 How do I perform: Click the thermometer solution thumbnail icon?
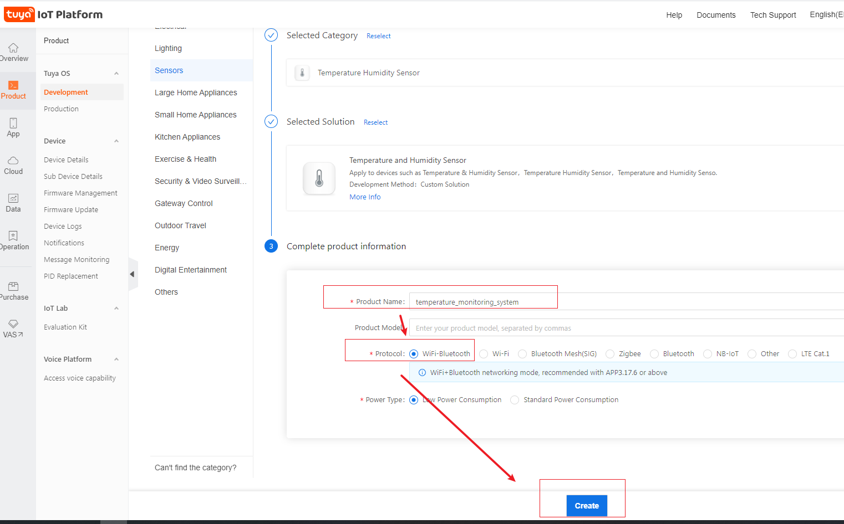(319, 178)
